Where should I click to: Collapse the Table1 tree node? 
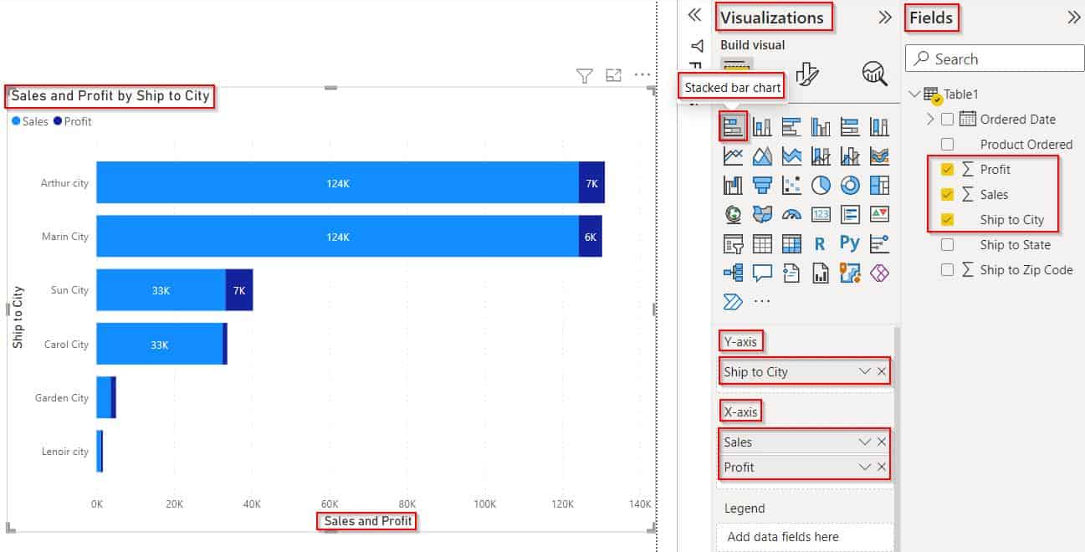(x=914, y=94)
